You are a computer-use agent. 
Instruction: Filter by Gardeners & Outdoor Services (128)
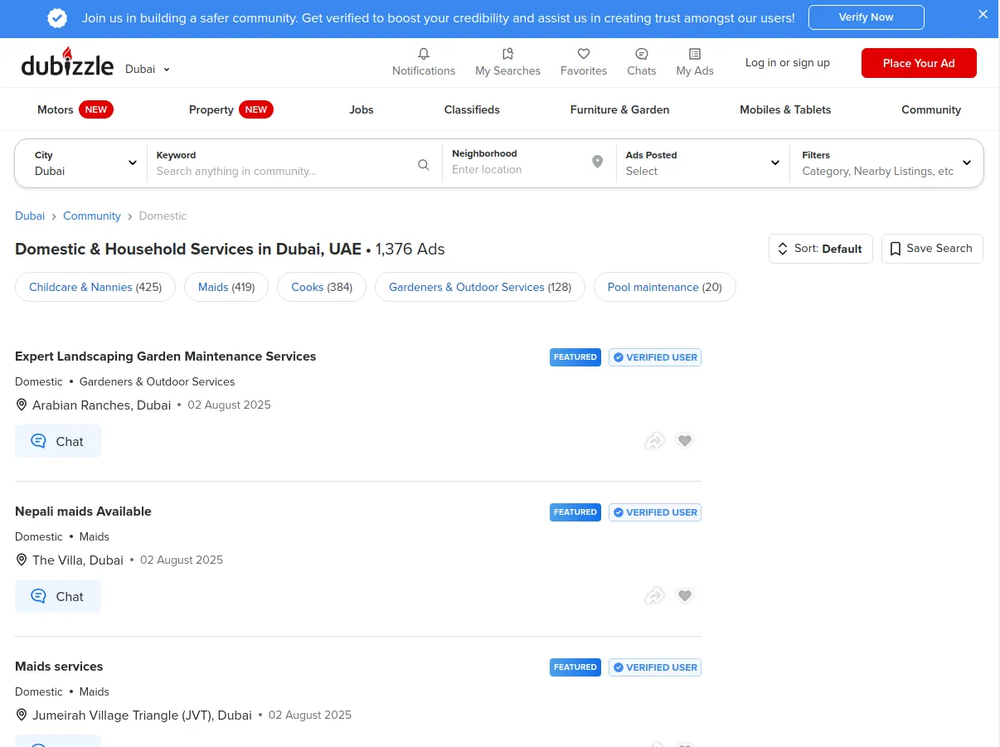(480, 287)
